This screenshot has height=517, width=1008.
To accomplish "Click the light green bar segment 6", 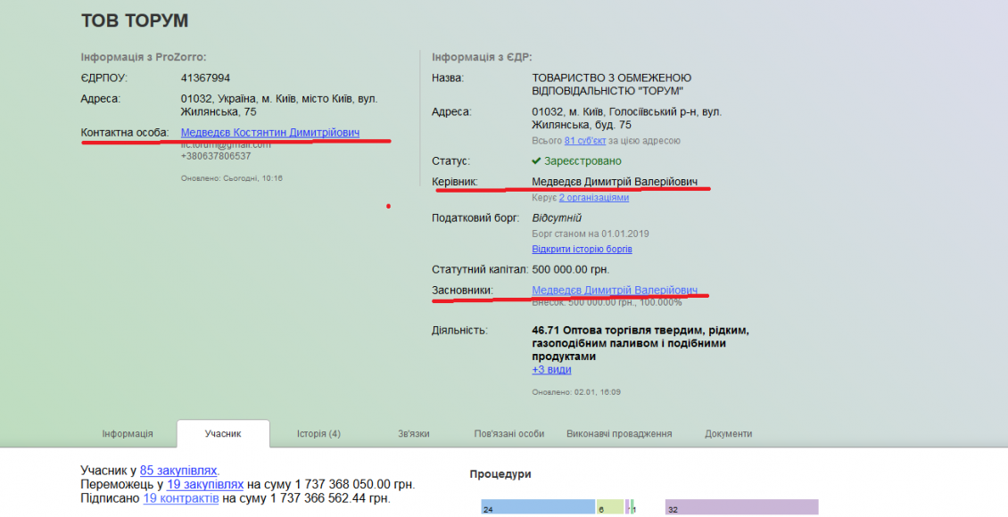I will (x=610, y=507).
